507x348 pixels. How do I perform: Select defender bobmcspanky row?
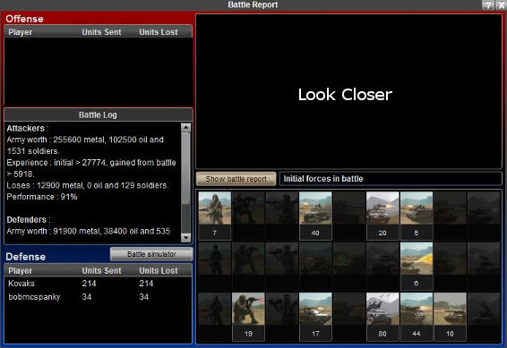click(98, 297)
